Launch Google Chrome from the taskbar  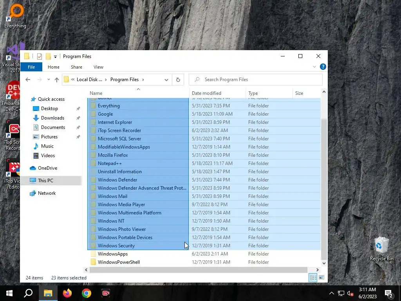87,293
